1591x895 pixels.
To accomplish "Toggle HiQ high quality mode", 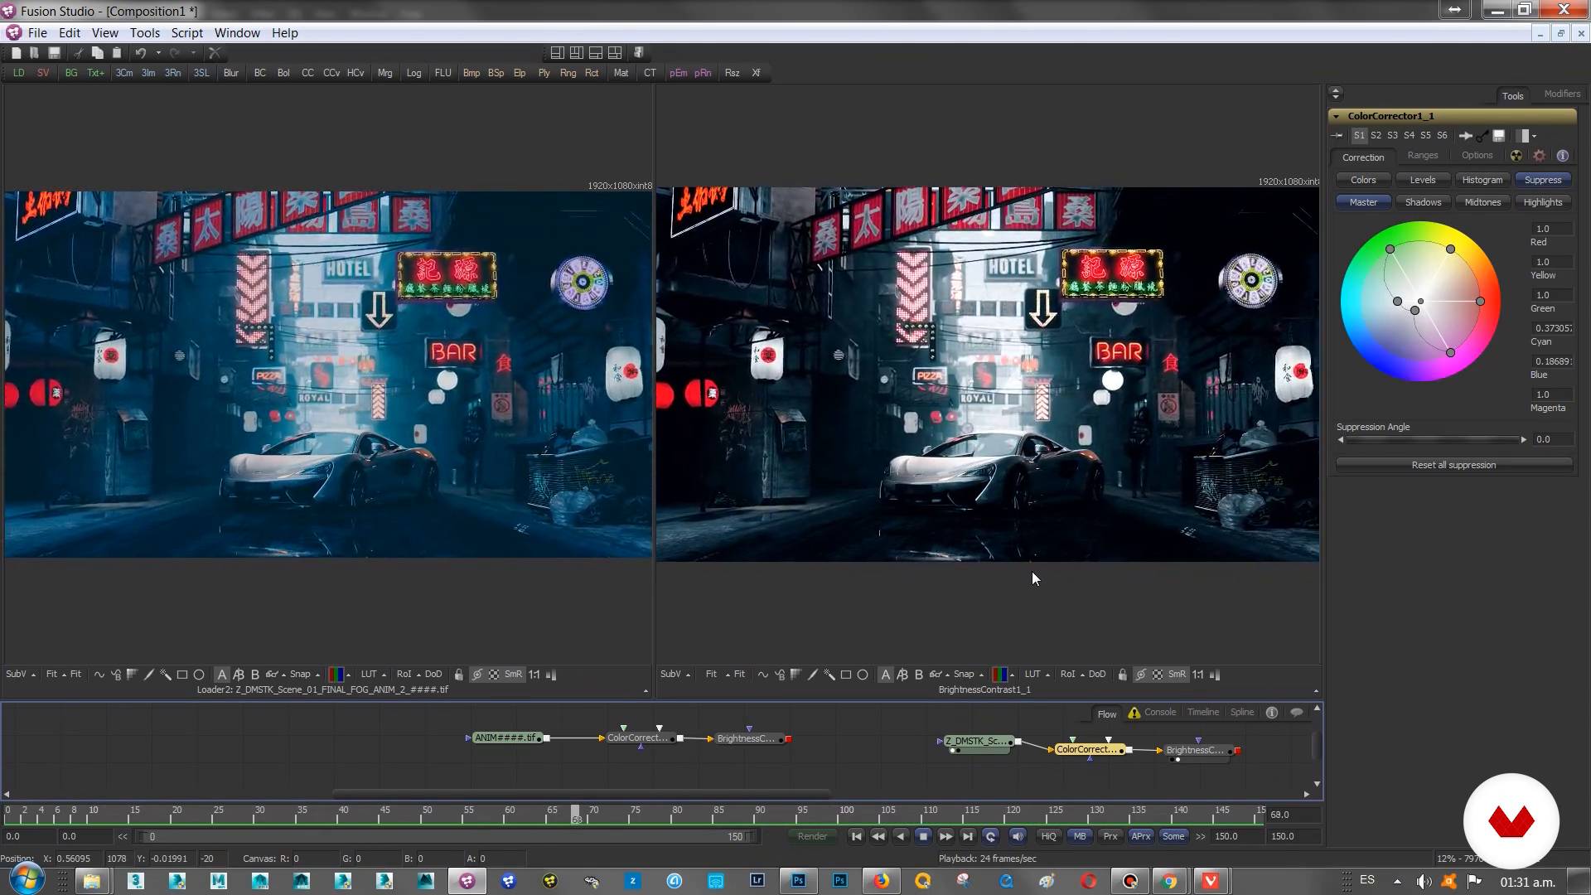I will click(1049, 836).
